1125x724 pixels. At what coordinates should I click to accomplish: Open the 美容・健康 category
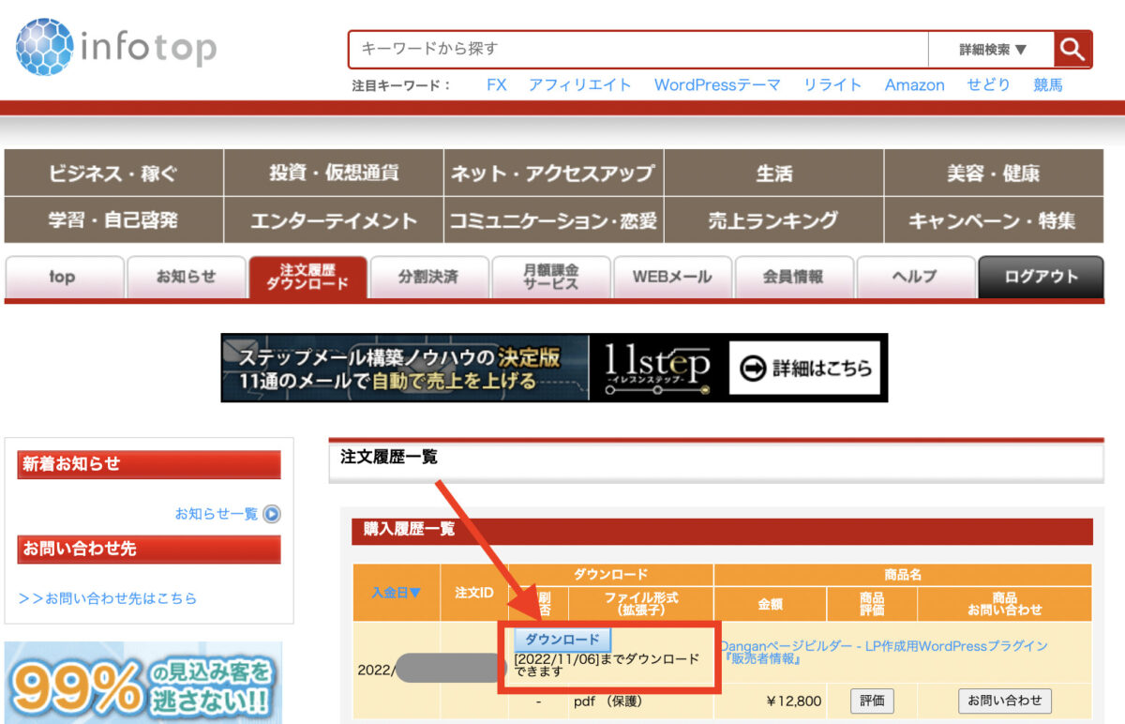[993, 173]
